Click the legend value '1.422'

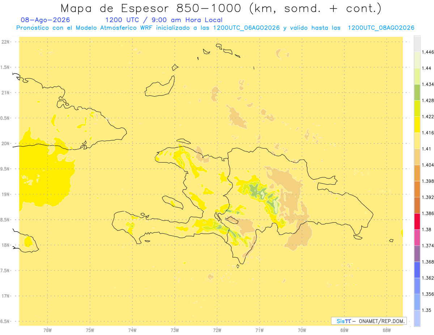coord(428,116)
